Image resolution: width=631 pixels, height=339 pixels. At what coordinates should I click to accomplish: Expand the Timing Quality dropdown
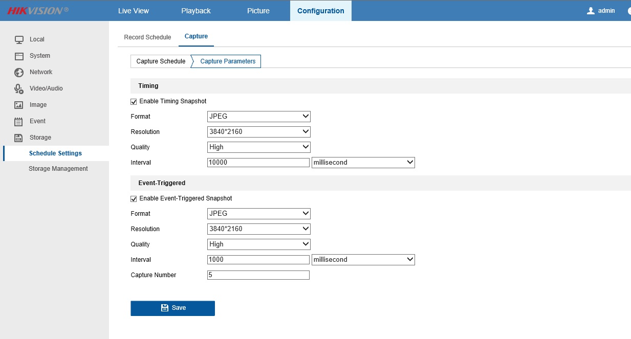click(x=258, y=147)
